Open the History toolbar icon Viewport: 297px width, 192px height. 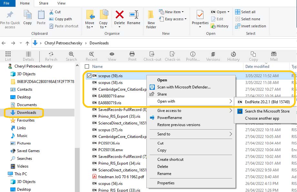pyautogui.click(x=233, y=56)
